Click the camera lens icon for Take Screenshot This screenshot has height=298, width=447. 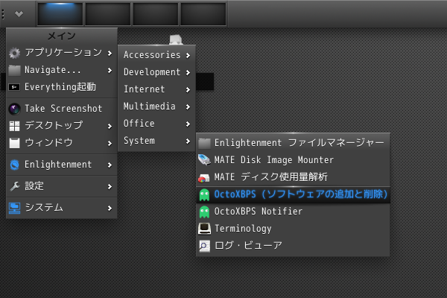point(14,109)
